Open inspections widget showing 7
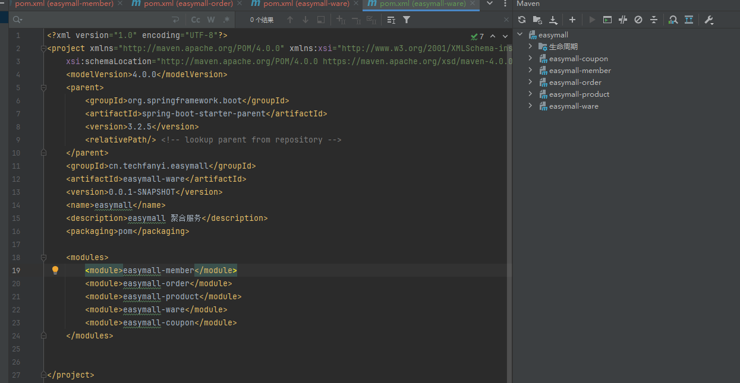The image size is (740, 383). 477,36
